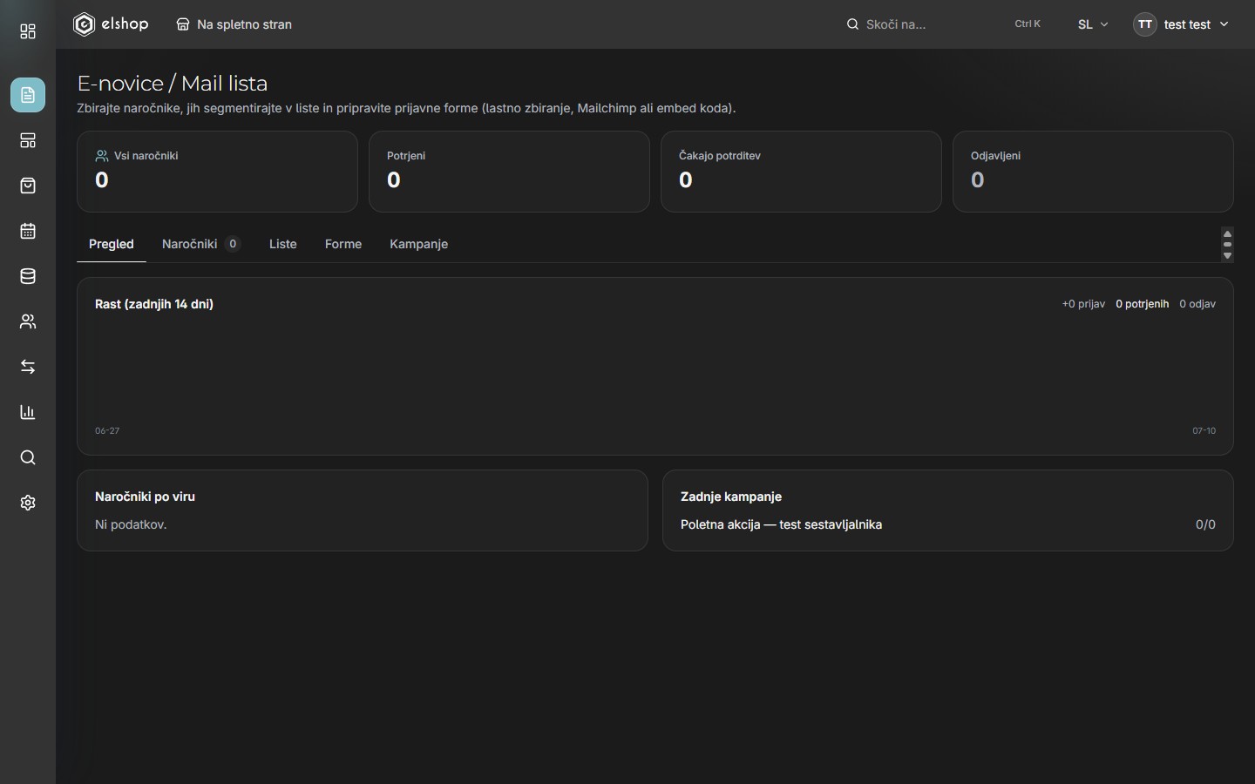Select the document page icon in sidebar

pos(28,95)
